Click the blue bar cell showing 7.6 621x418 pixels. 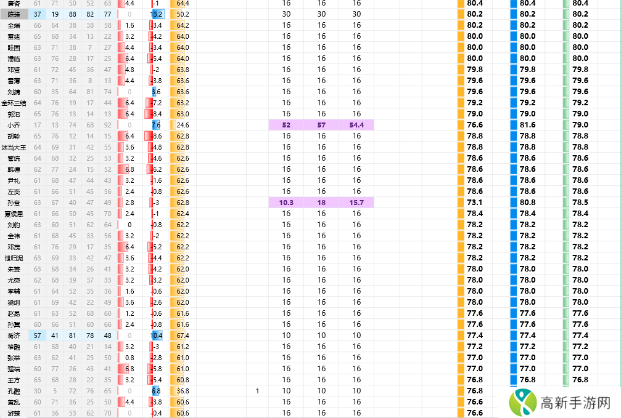pyautogui.click(x=156, y=125)
